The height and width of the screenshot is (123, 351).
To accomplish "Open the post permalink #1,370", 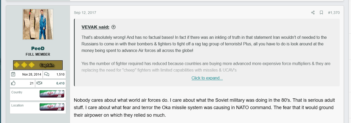I will [x=334, y=13].
